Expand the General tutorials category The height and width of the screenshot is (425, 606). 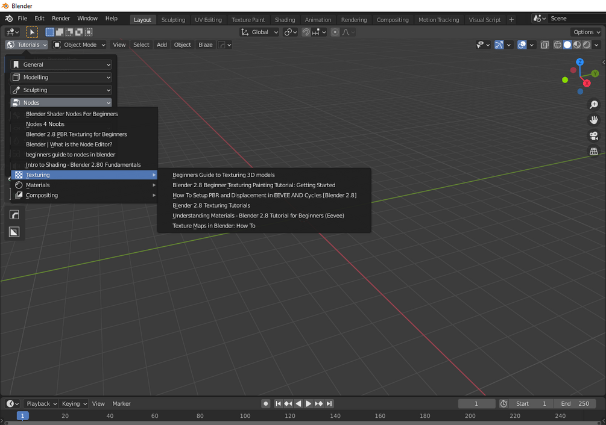(x=61, y=64)
